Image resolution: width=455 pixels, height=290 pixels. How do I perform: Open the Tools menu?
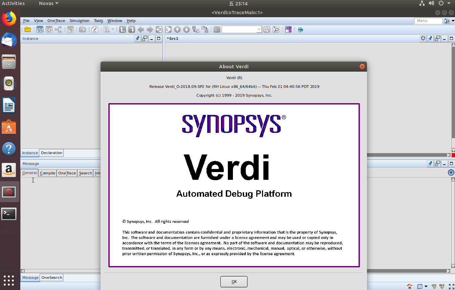(x=99, y=21)
